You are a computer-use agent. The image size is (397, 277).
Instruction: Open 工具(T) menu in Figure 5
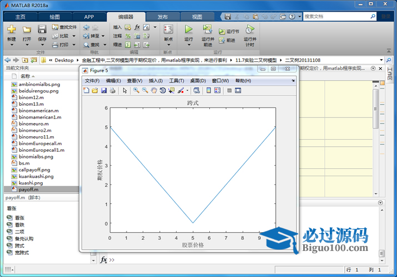[177, 81]
